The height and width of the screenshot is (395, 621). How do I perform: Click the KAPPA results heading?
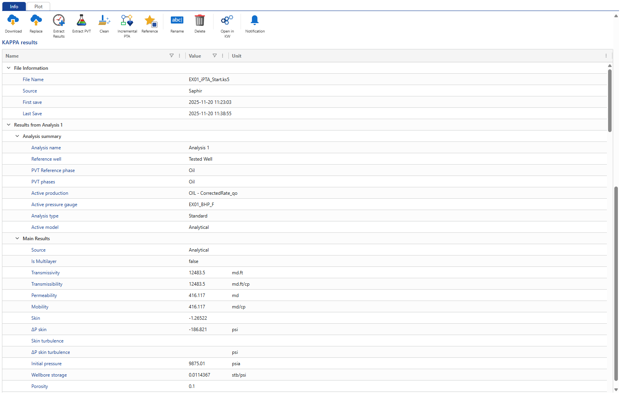[20, 42]
